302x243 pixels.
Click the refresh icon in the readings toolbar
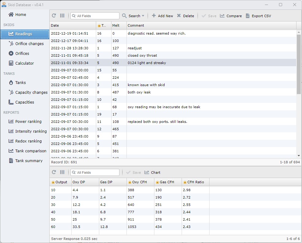(x=54, y=16)
